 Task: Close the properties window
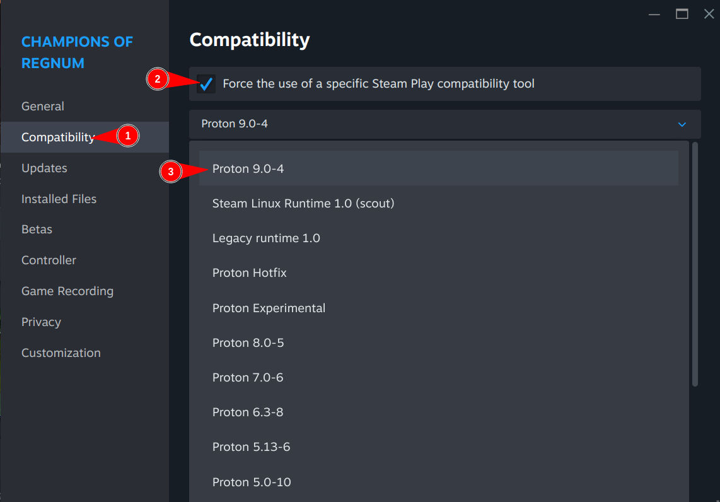pos(709,14)
